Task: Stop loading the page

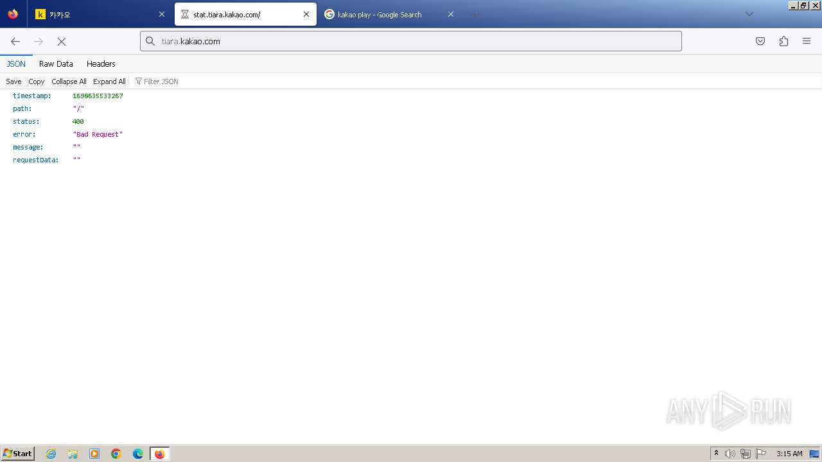Action: 62,41
